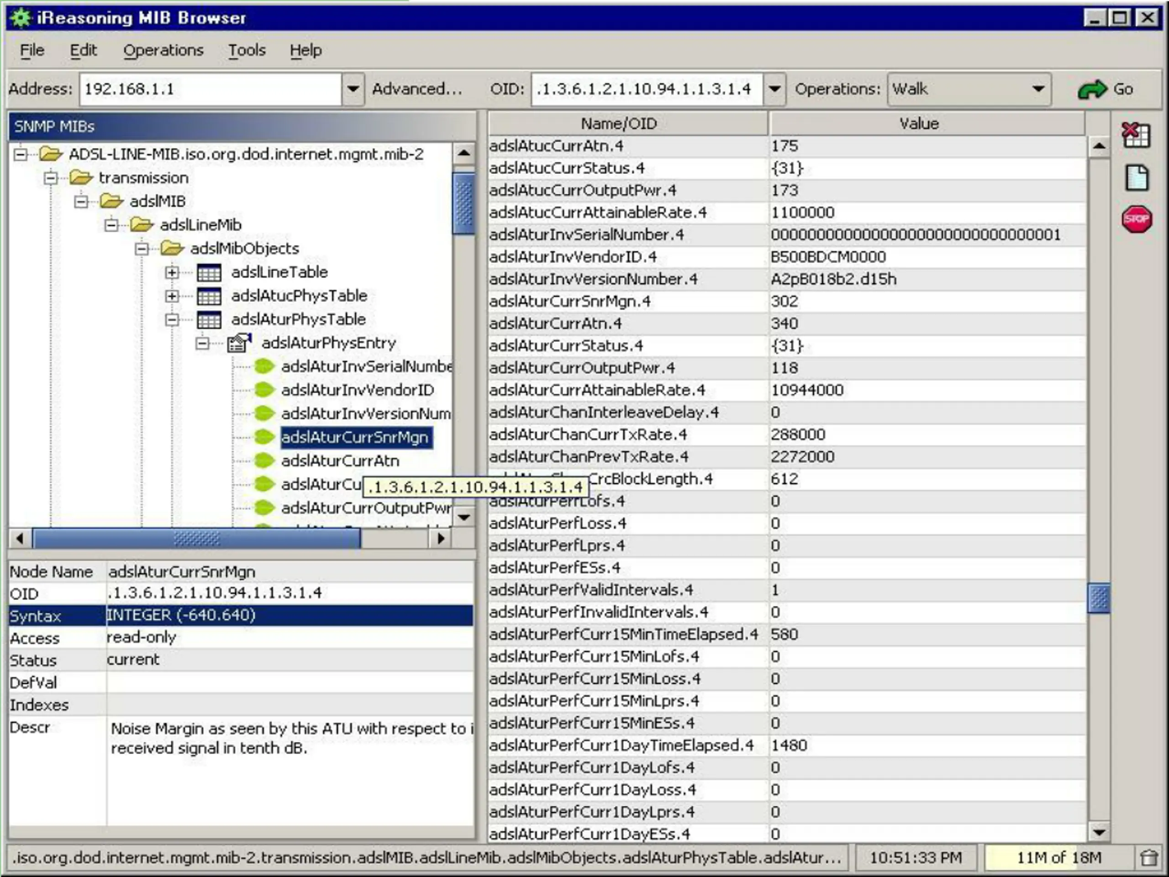The height and width of the screenshot is (877, 1169).
Task: Click the Name/OID column header
Action: tap(628, 124)
